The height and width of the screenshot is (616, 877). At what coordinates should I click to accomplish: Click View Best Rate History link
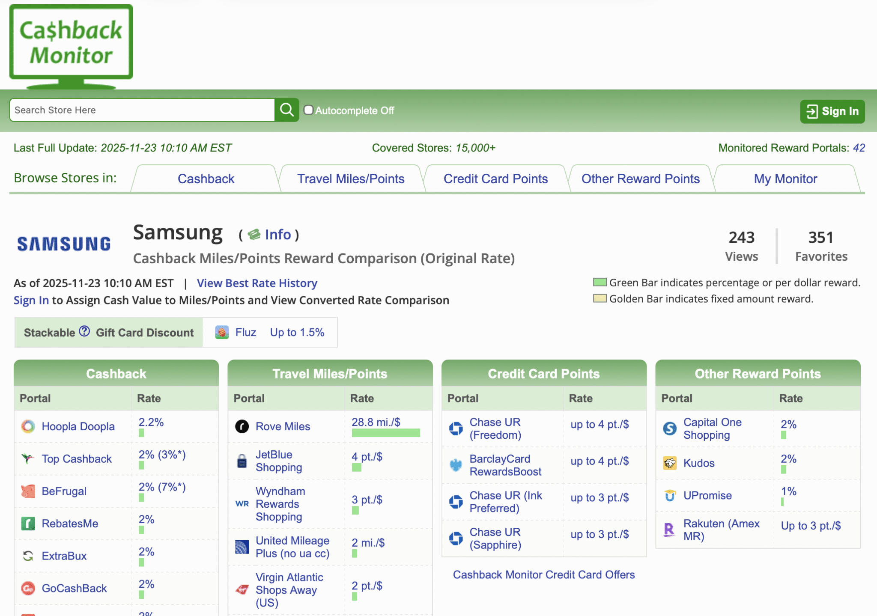click(257, 283)
